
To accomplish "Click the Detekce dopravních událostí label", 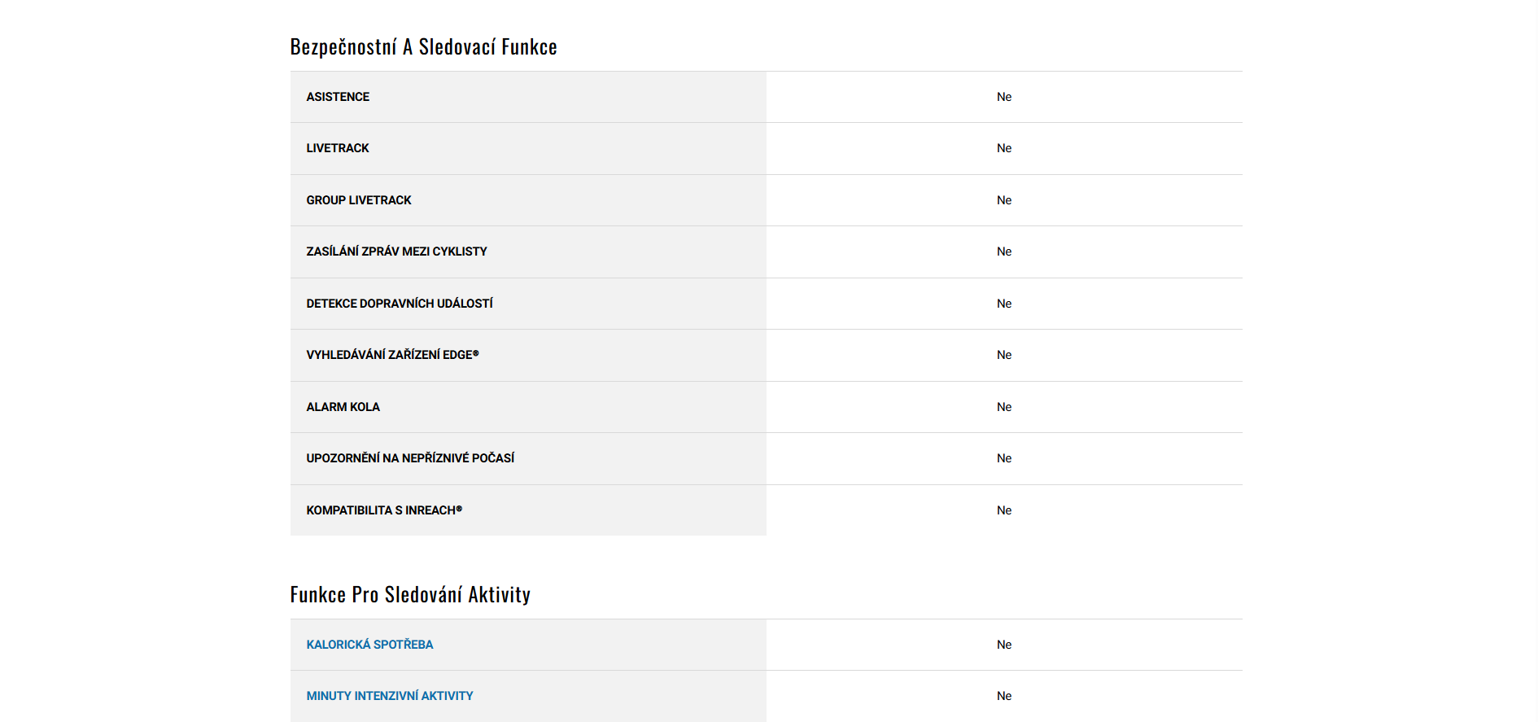I will point(400,304).
